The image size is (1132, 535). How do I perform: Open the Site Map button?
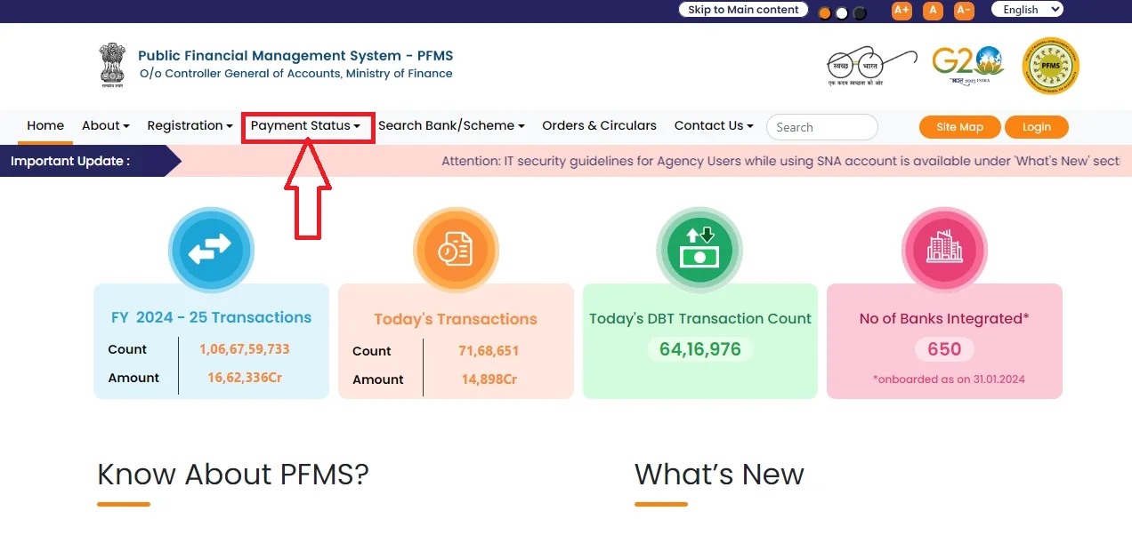[x=959, y=127]
